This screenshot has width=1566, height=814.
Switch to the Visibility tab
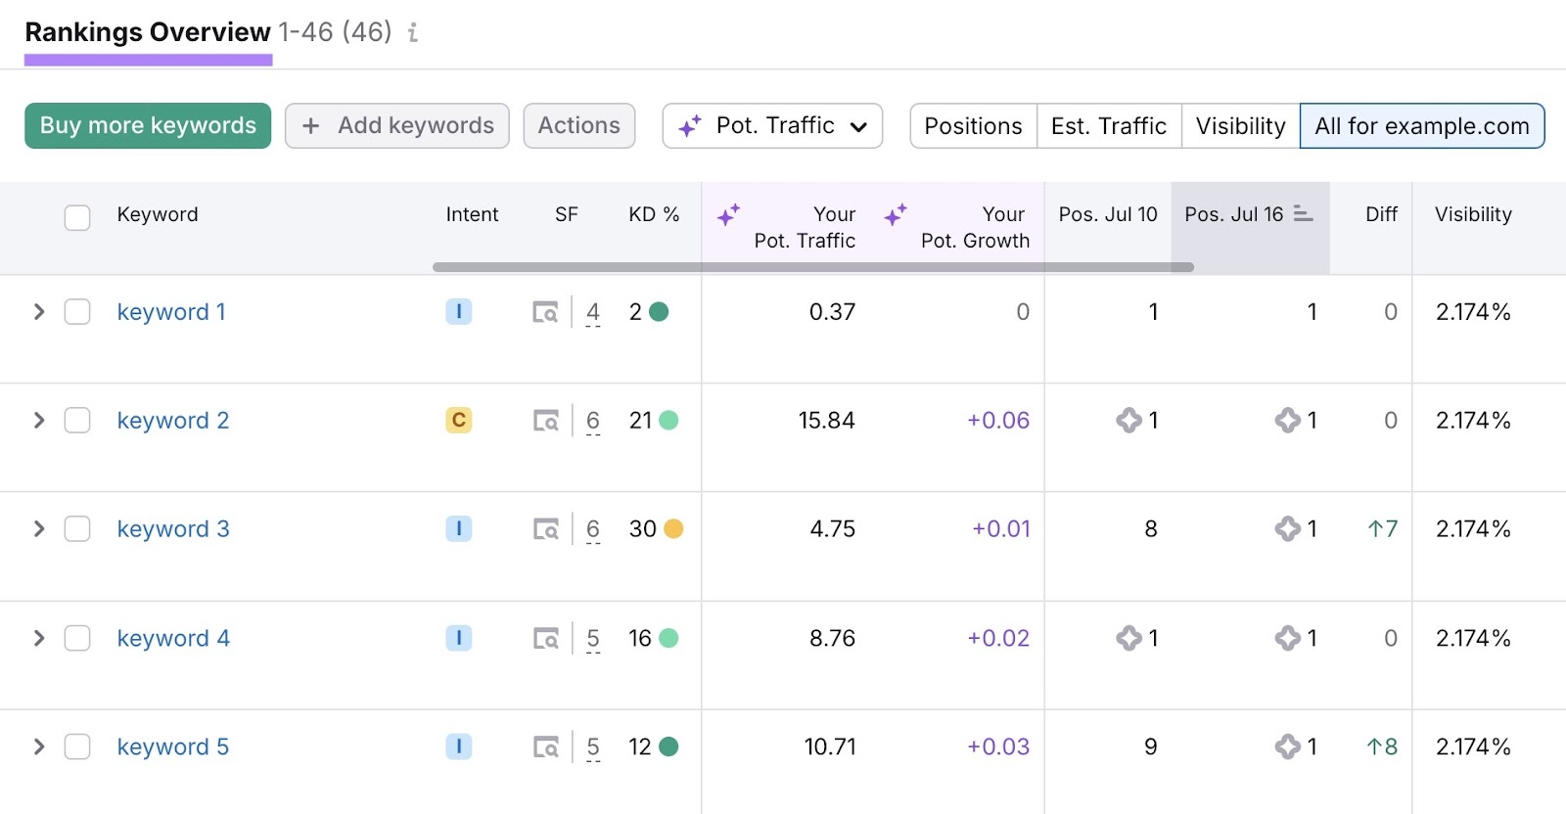click(x=1240, y=126)
